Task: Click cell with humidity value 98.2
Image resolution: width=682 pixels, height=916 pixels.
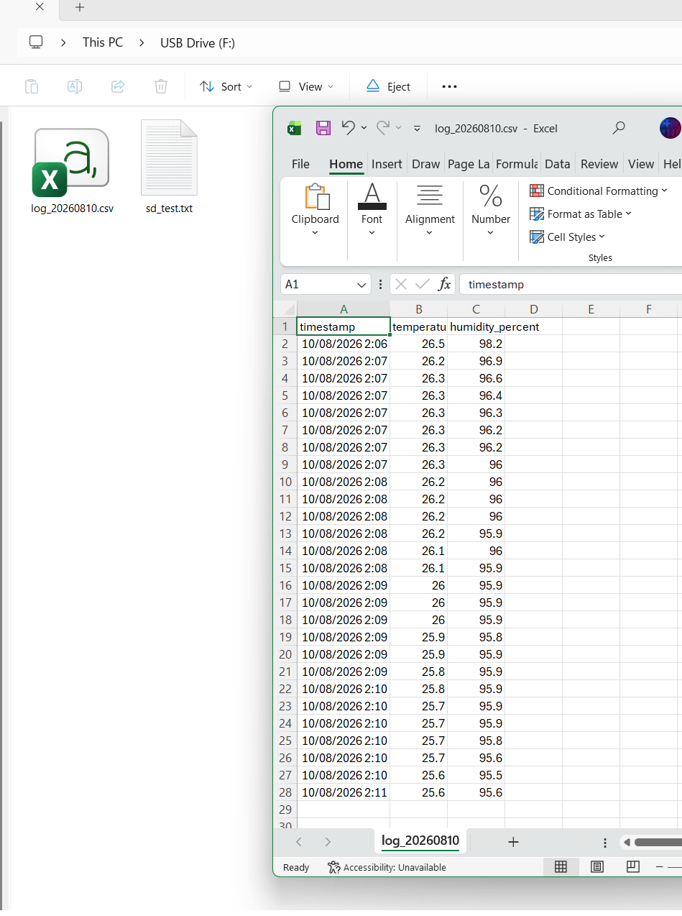Action: tap(476, 344)
